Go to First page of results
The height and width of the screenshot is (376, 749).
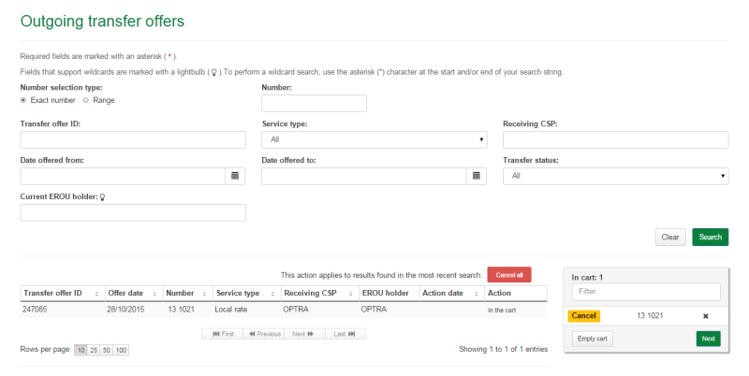[x=223, y=334]
